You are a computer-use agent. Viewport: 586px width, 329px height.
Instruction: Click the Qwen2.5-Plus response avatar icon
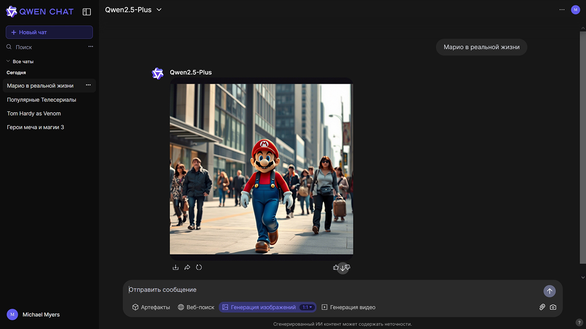click(158, 73)
